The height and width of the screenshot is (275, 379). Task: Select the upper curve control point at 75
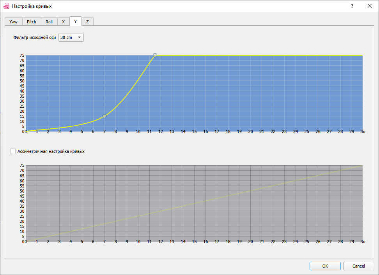(155, 55)
